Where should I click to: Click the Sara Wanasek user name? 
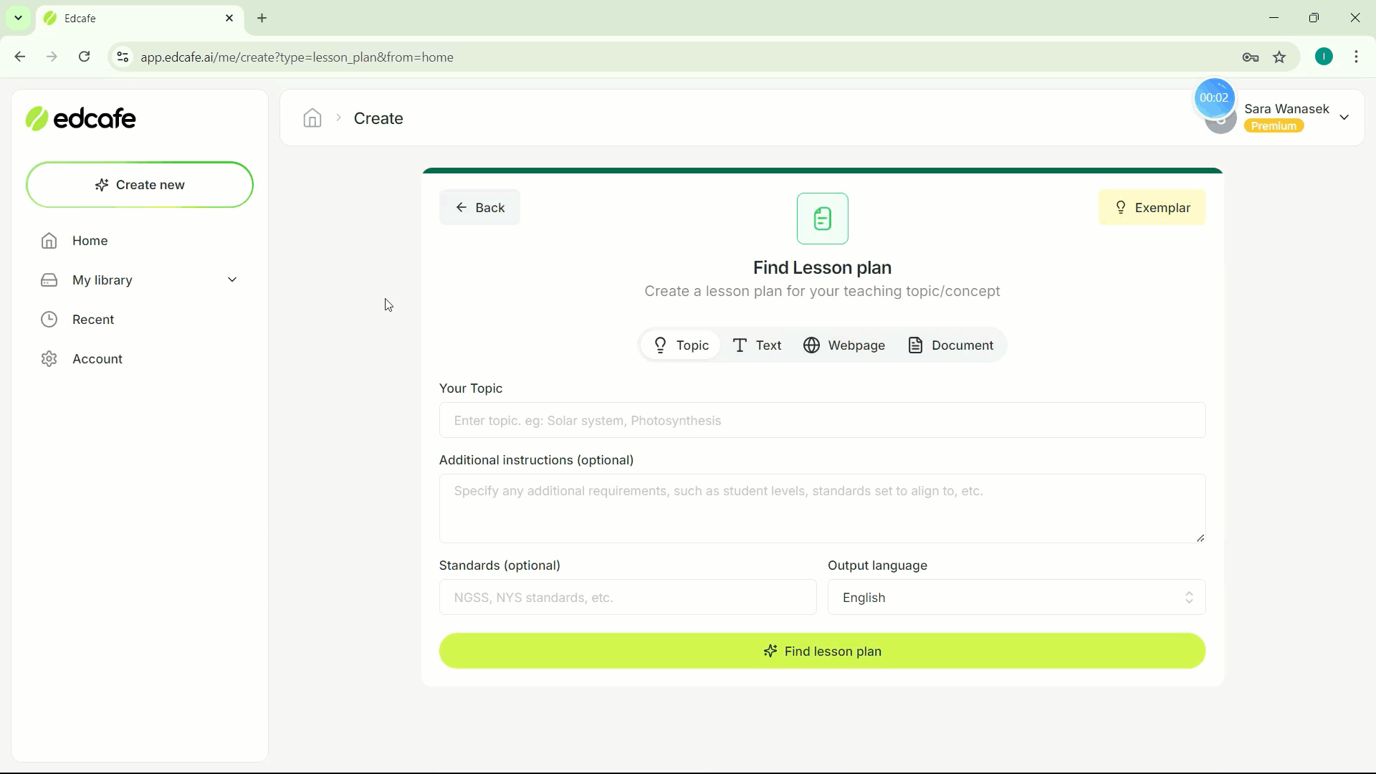(1287, 109)
